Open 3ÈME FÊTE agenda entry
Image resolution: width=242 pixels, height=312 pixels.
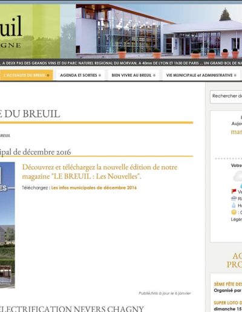(x=228, y=284)
